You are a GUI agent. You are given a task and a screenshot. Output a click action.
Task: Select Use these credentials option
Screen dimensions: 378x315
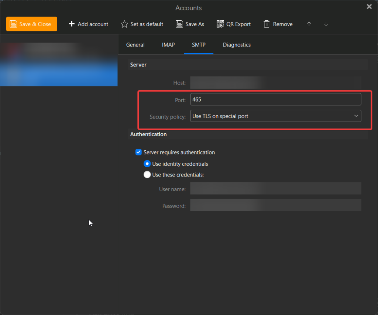pyautogui.click(x=147, y=175)
